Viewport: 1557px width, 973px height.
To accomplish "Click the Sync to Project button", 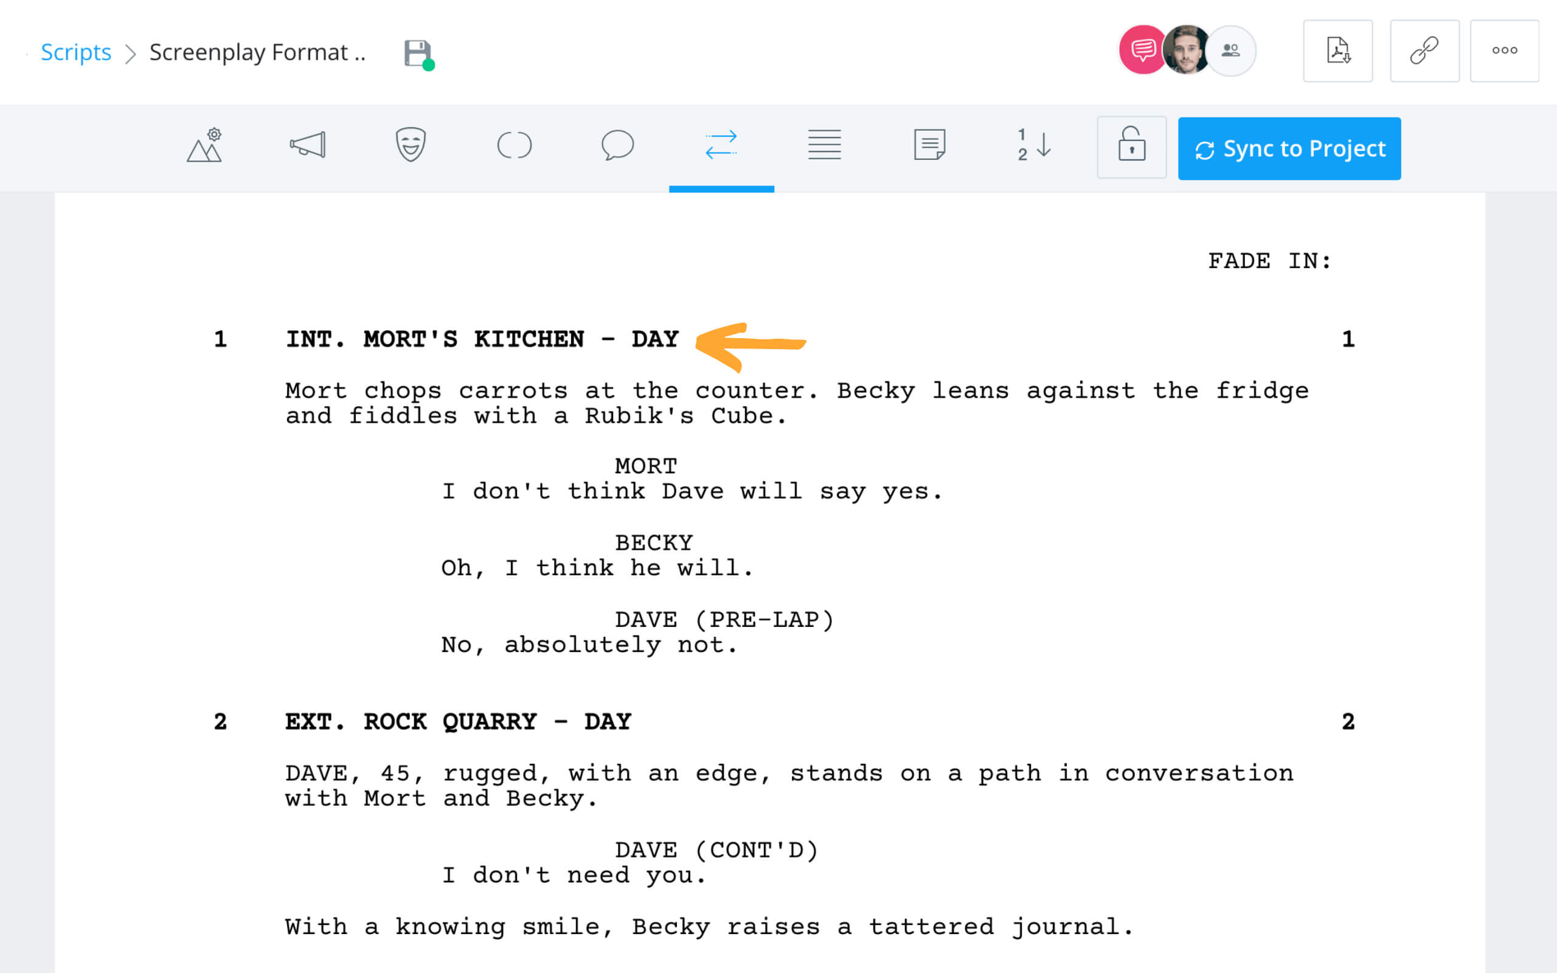I will pos(1289,148).
